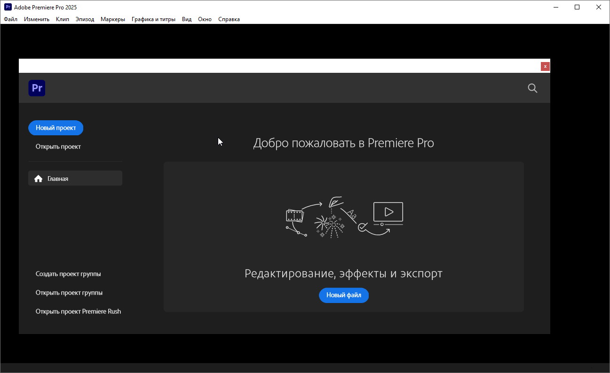Click Открыть проект Premiere Rush
The width and height of the screenshot is (610, 373).
tap(78, 311)
